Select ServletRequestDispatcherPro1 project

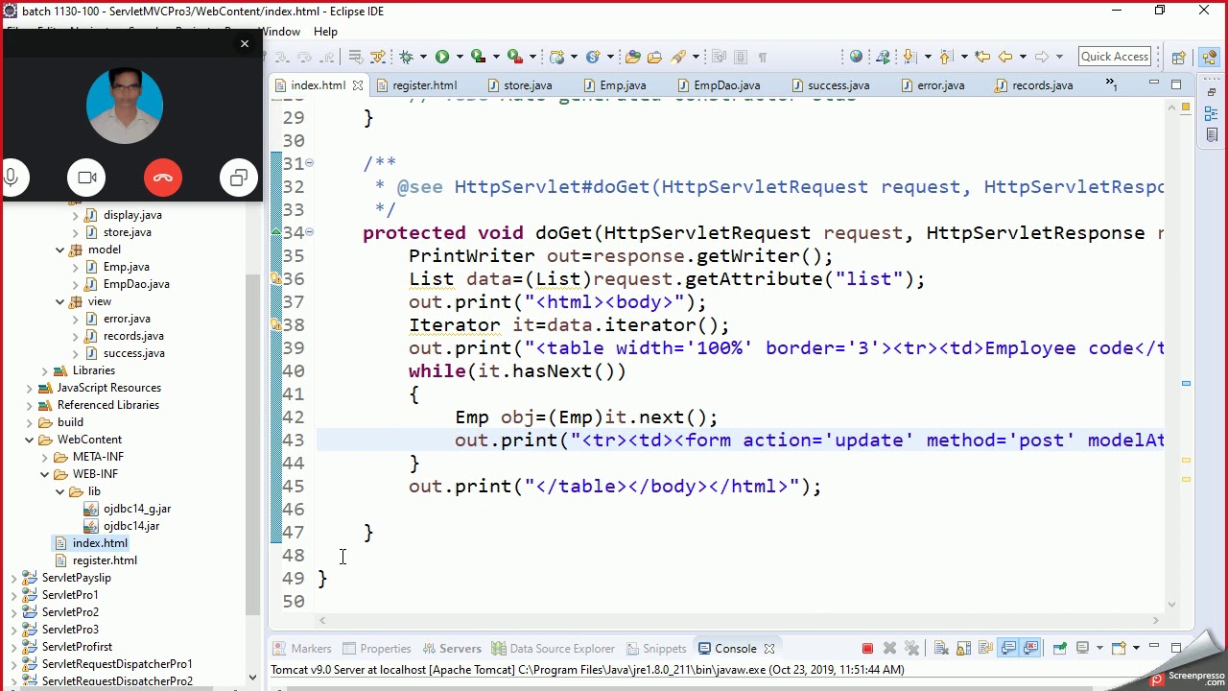(117, 664)
